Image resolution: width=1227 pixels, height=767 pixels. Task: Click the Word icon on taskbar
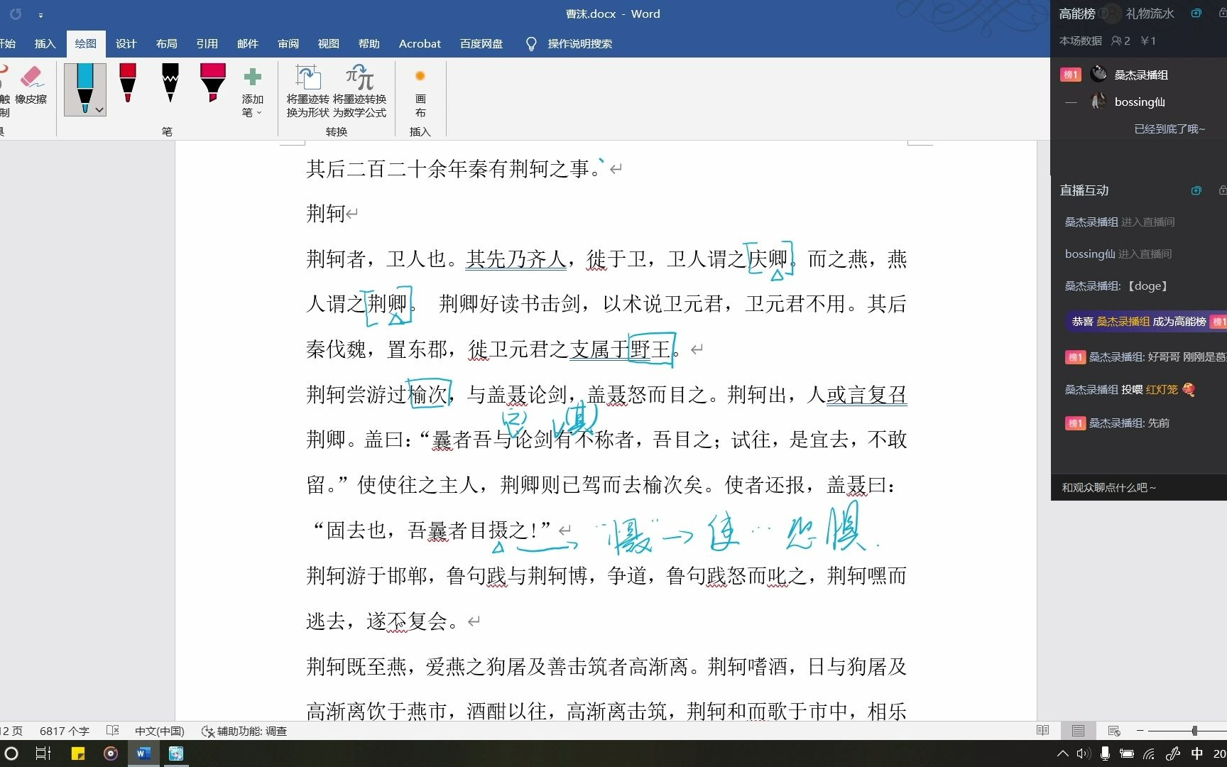143,754
